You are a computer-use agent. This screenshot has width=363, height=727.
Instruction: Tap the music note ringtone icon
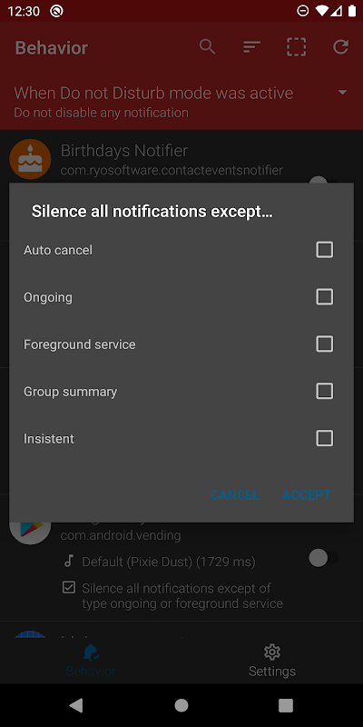coord(69,562)
